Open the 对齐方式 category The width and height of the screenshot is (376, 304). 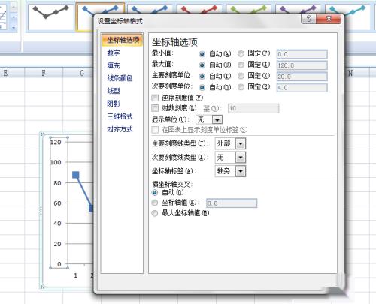pos(120,129)
